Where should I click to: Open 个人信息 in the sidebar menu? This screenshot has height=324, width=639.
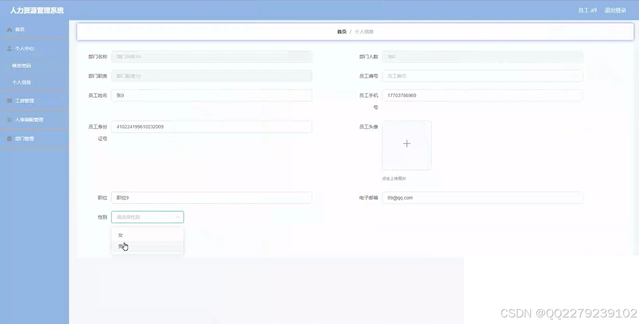pos(23,82)
